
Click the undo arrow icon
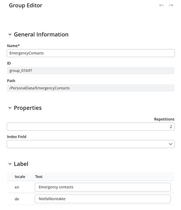[x=161, y=5]
